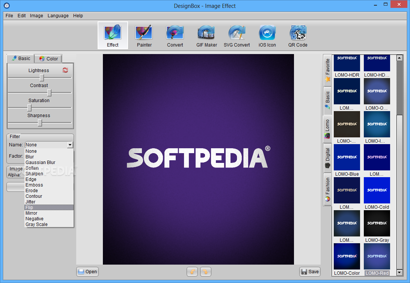Click the effects list scroll down arrow

click(399, 272)
